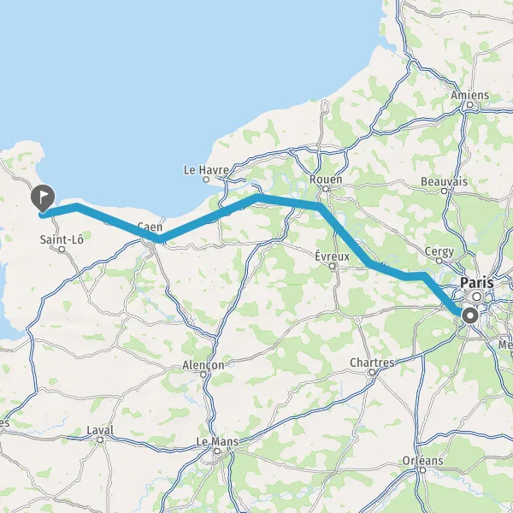This screenshot has height=513, width=513.
Task: Select the Laval city label
Action: click(100, 430)
